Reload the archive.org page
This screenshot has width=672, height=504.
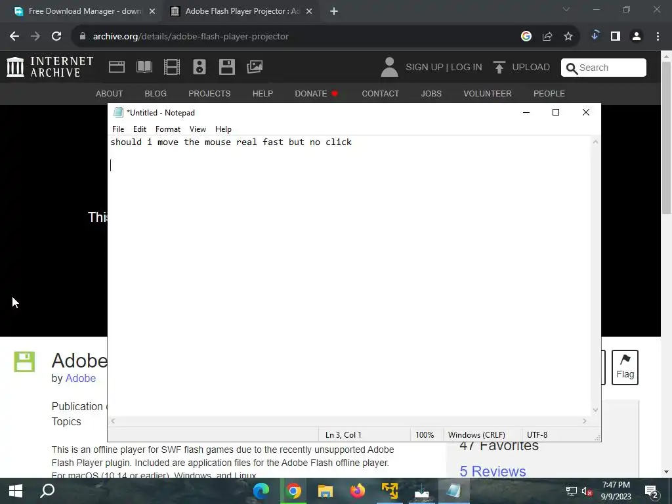pos(56,37)
